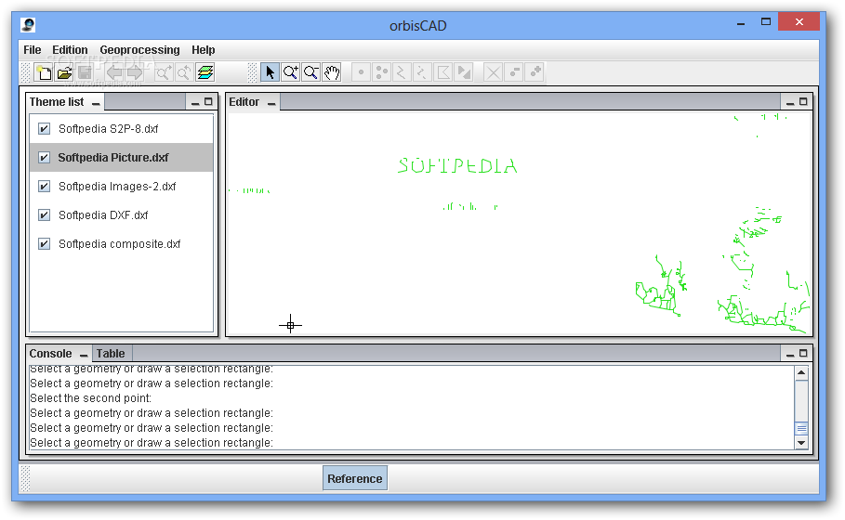
Task: Maximize the Theme list panel
Action: pos(208,102)
